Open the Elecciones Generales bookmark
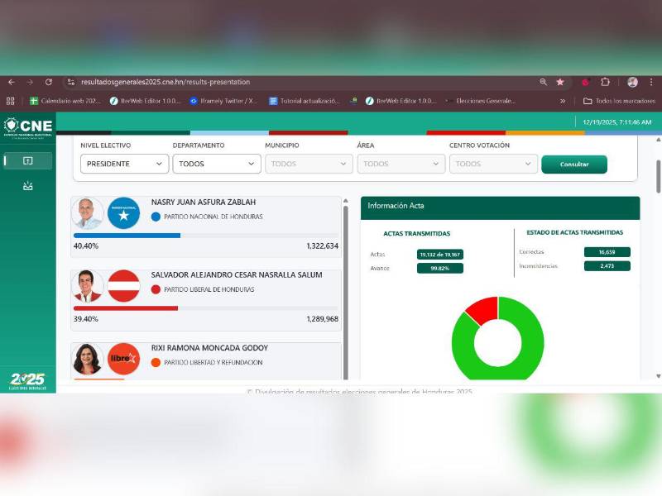The height and width of the screenshot is (496, 662). 480,101
